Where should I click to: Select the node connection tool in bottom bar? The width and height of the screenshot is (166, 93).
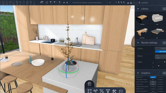coord(90,91)
